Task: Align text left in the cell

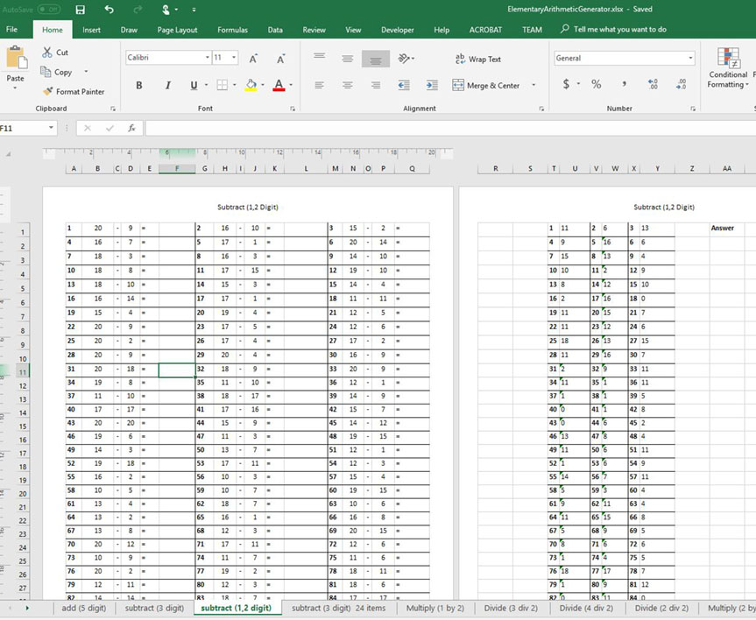Action: (319, 85)
